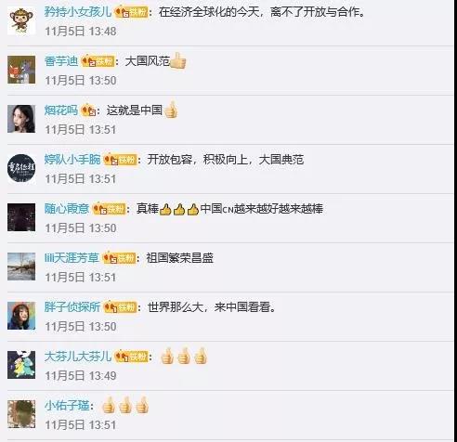Open 胖子侦探所 avatar with red hat

pyautogui.click(x=21, y=316)
